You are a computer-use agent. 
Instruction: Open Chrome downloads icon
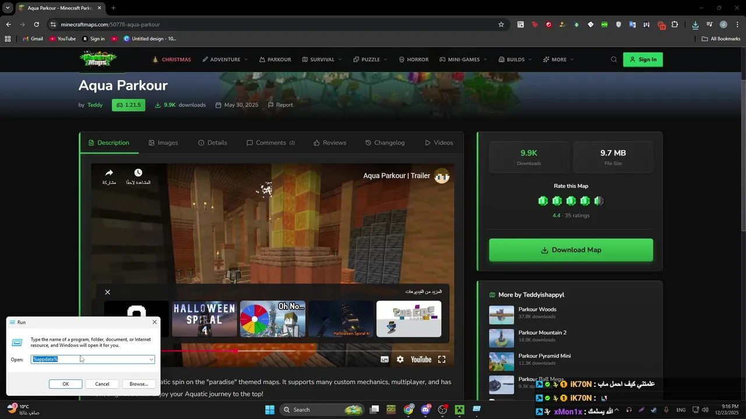click(695, 24)
